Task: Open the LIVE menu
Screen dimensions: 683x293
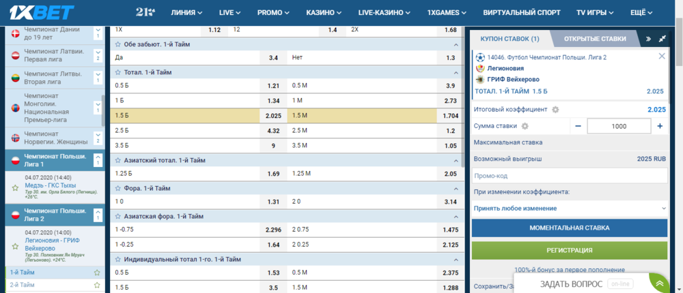Action: [x=230, y=13]
